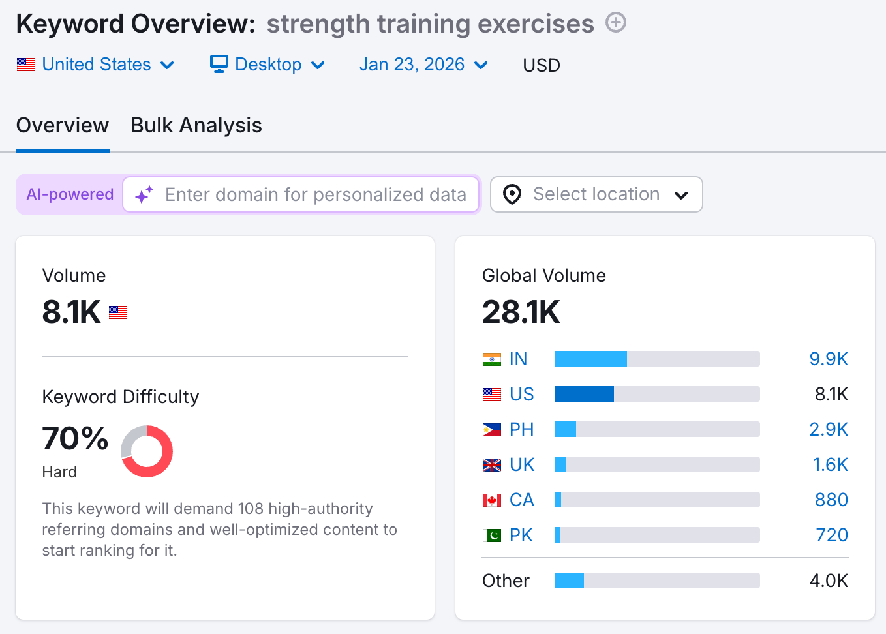
Task: Expand the Select location dropdown
Action: 682,194
